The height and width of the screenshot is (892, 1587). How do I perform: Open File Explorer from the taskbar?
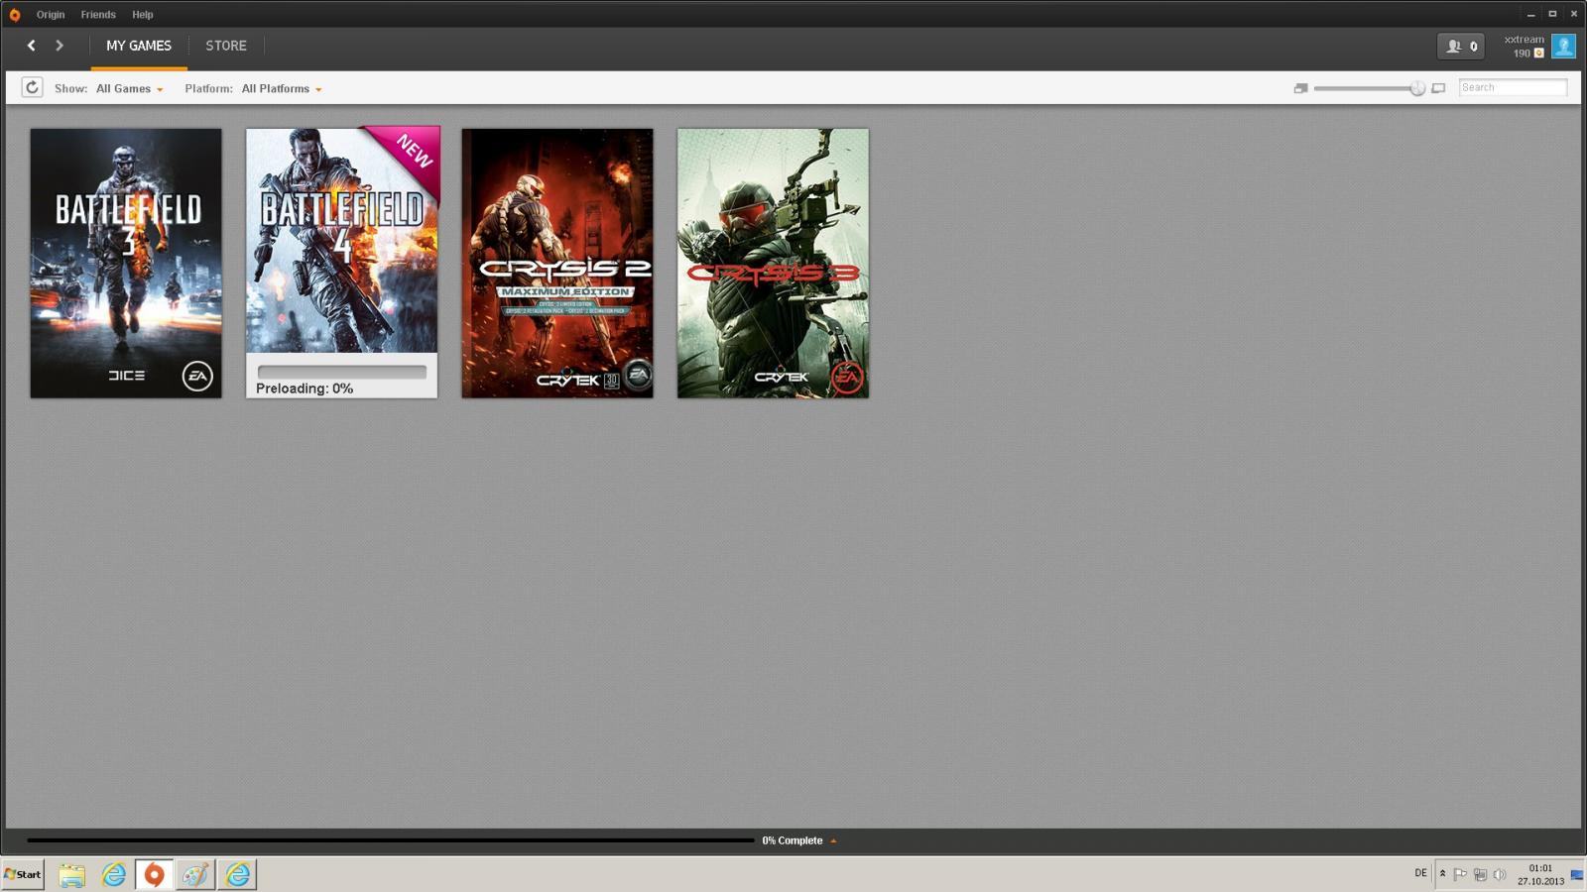coord(71,874)
